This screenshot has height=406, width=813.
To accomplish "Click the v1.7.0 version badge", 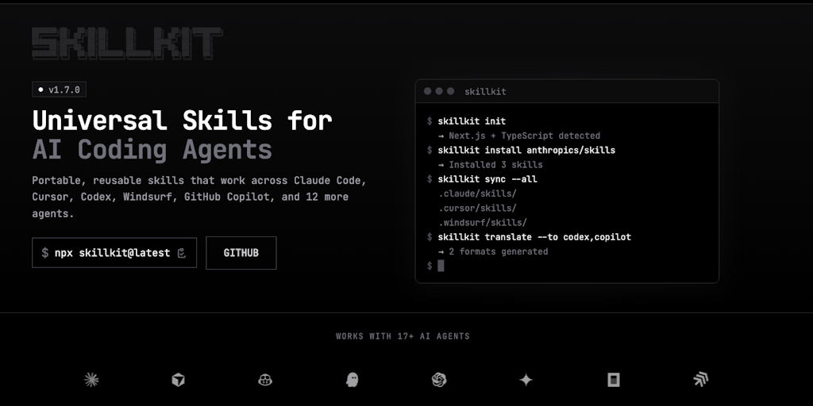I will (x=59, y=90).
